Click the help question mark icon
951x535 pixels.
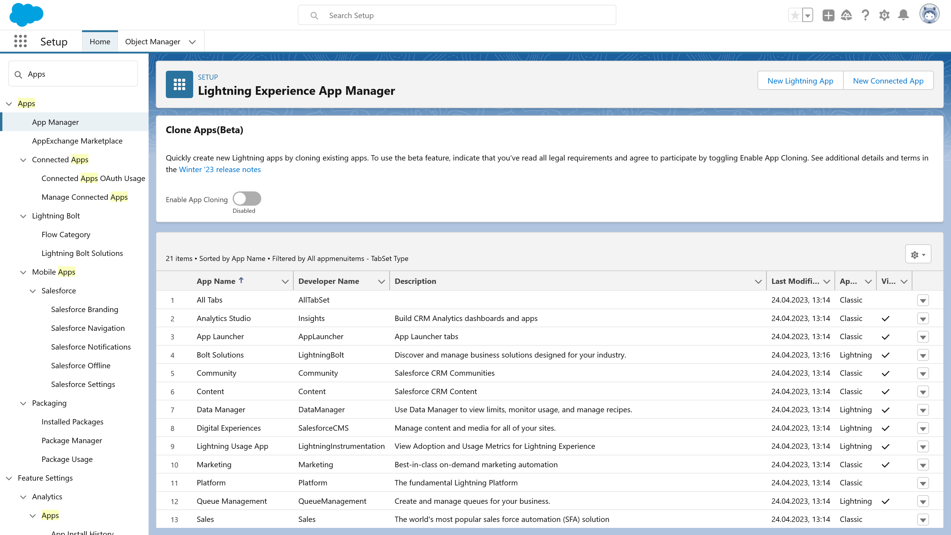865,14
